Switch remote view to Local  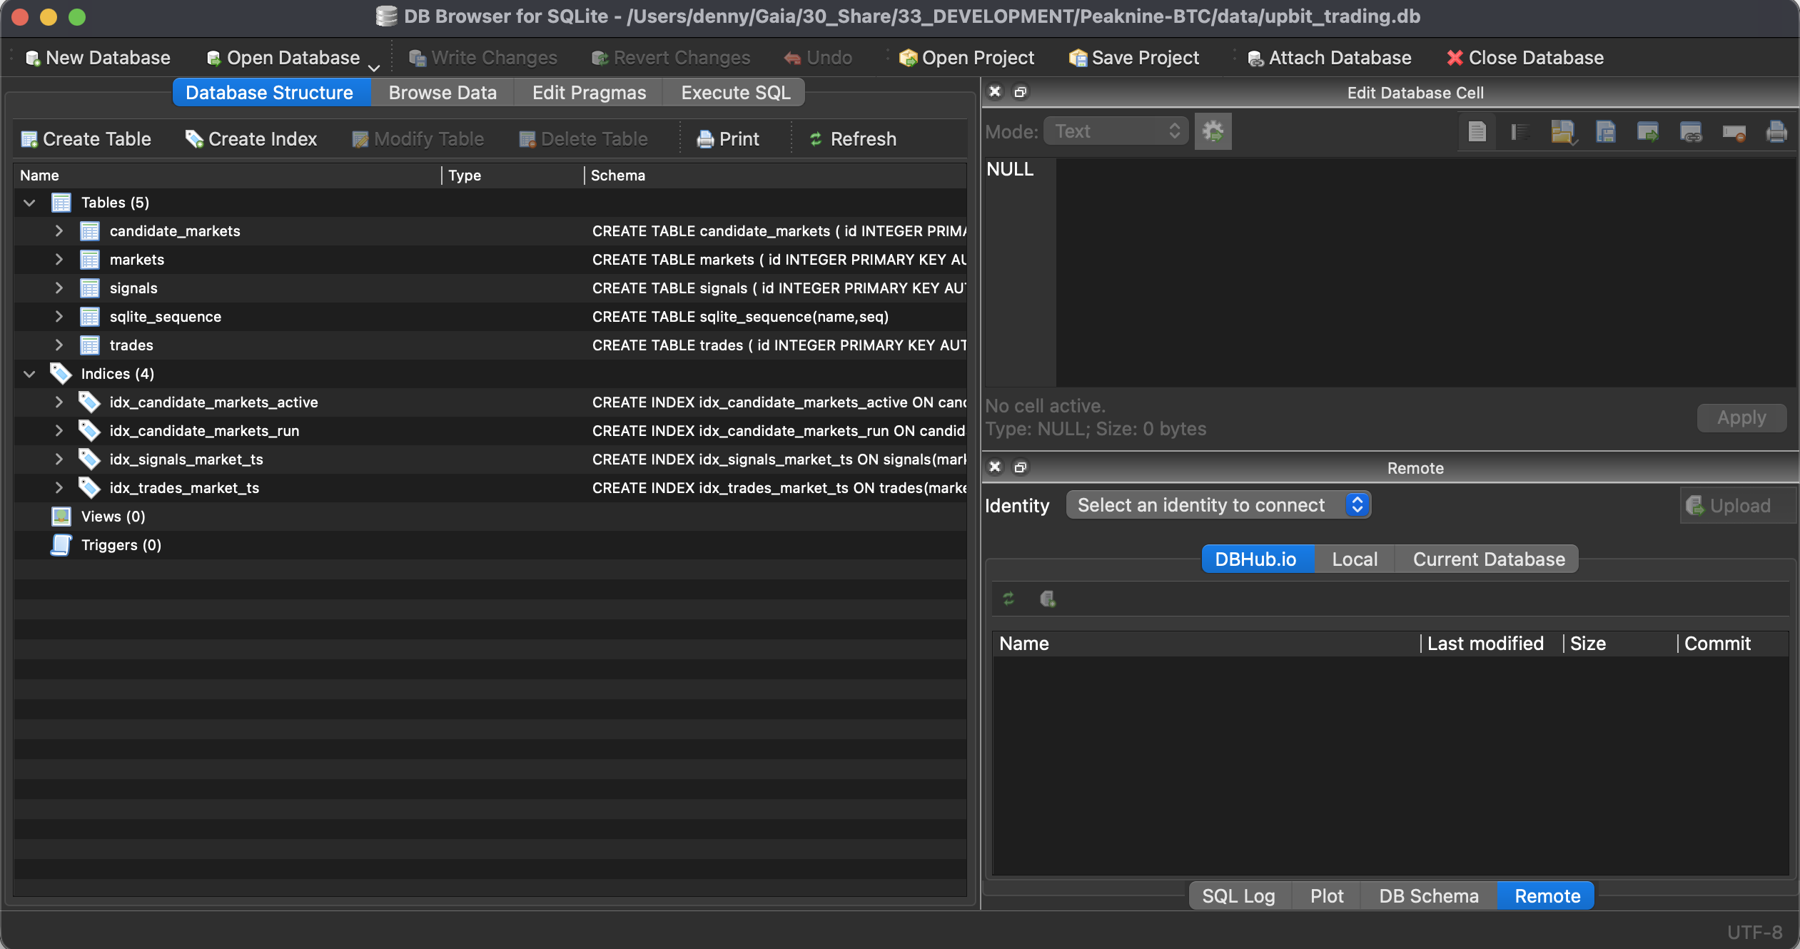click(1353, 559)
